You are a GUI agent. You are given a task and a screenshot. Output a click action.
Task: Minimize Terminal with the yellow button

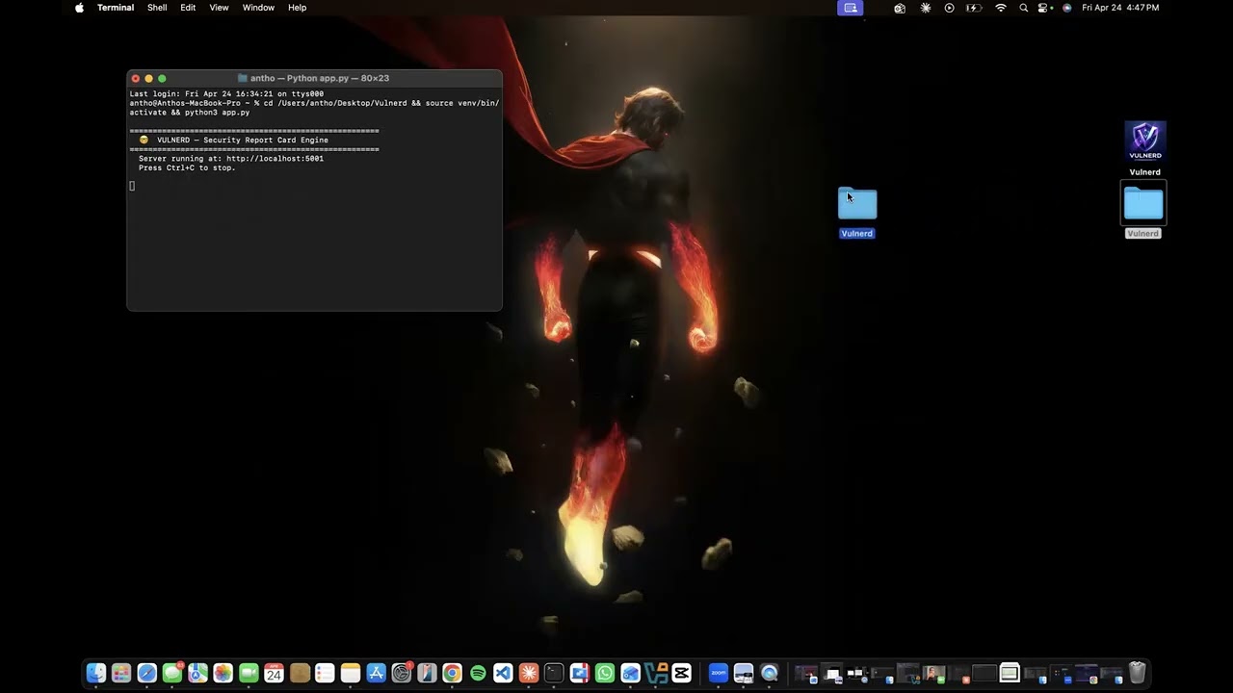[x=148, y=78]
